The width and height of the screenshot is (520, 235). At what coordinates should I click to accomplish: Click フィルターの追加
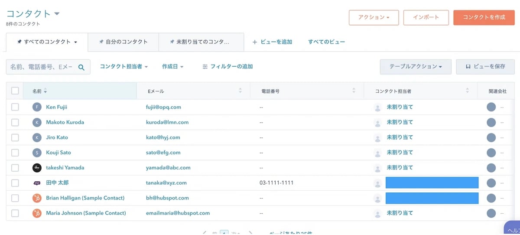point(227,67)
